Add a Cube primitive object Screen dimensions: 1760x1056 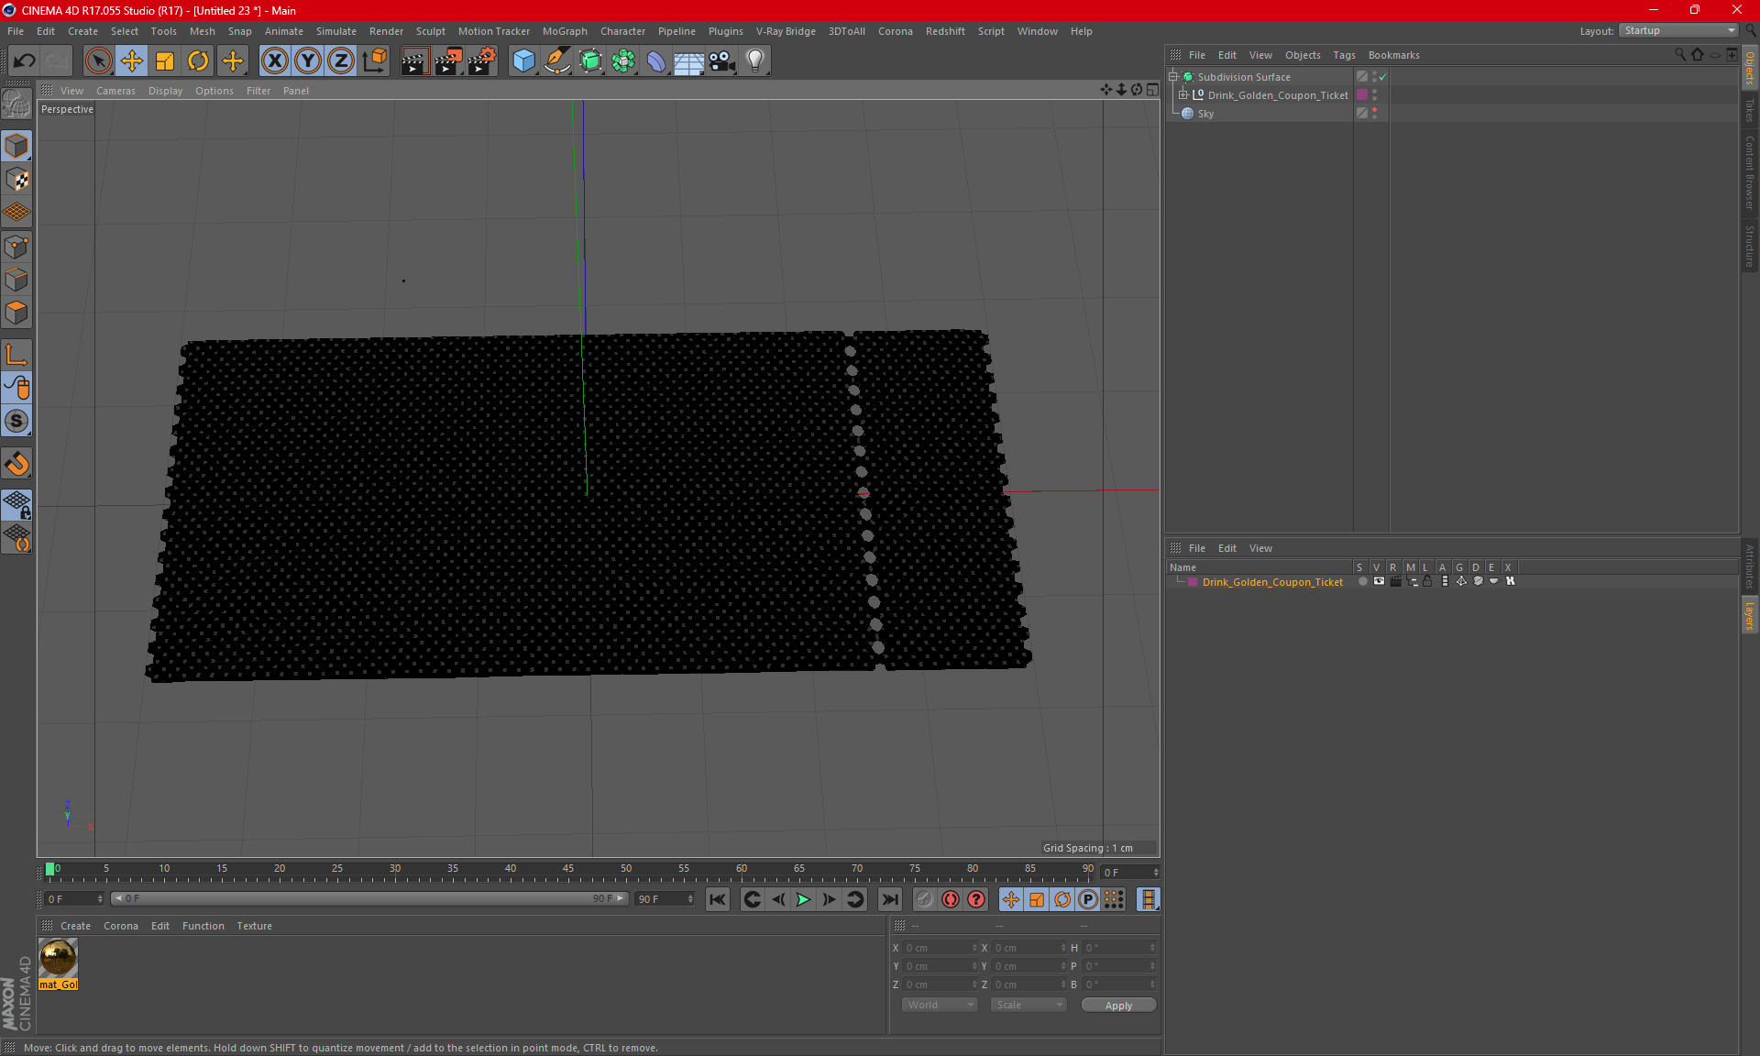(x=523, y=61)
